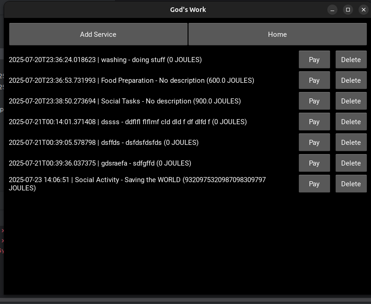Select the dssss - ddflfl description text

[128, 122]
